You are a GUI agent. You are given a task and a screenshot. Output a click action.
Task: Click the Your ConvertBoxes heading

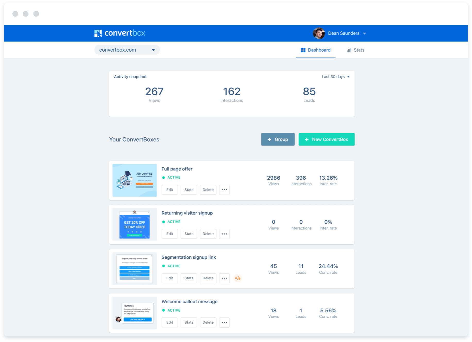pos(134,140)
